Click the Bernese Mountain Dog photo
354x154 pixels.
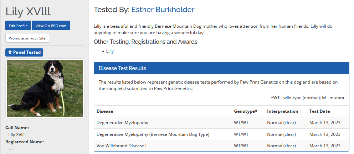[x=45, y=88]
